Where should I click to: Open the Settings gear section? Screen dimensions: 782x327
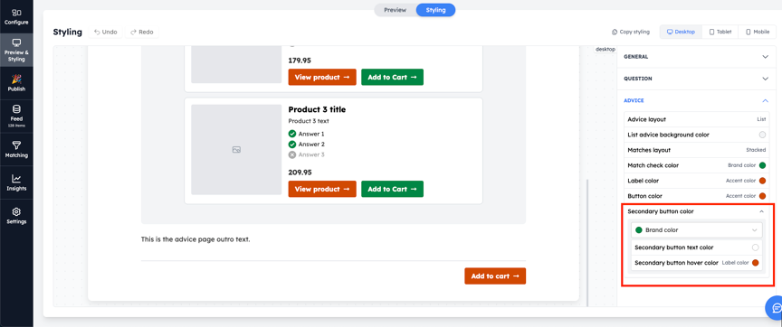(16, 216)
